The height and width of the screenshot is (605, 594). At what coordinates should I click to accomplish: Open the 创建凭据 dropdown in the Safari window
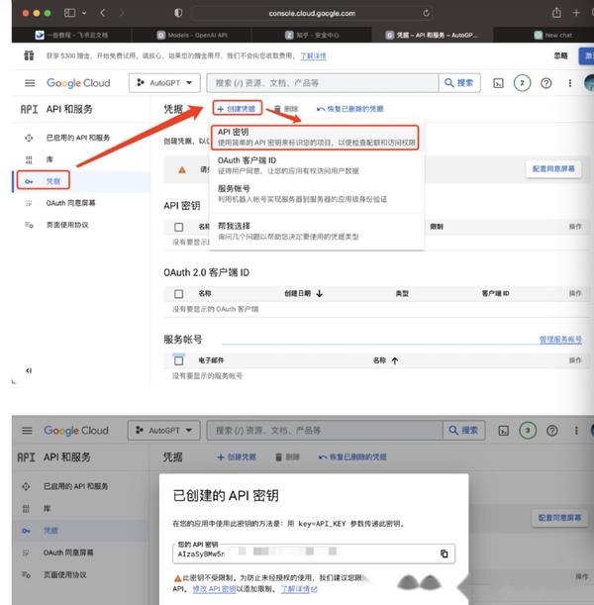coord(238,108)
